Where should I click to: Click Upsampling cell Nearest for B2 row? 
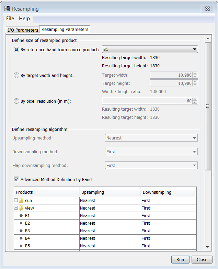click(x=110, y=223)
